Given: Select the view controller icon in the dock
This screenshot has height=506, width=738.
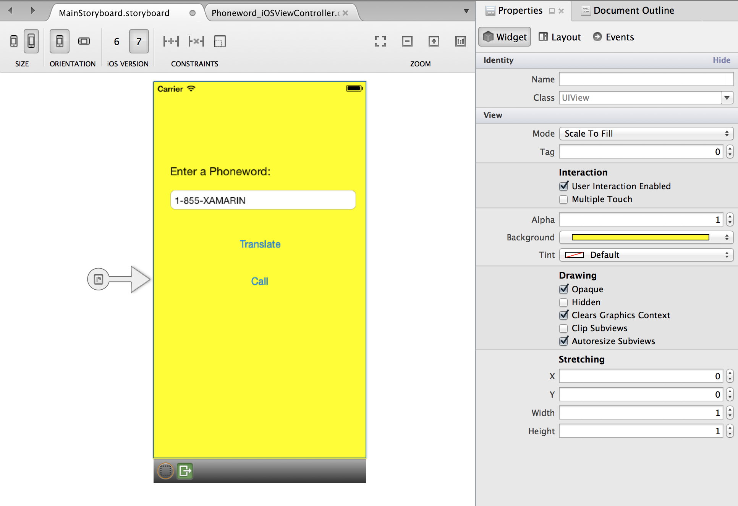Looking at the screenshot, I should pyautogui.click(x=166, y=471).
